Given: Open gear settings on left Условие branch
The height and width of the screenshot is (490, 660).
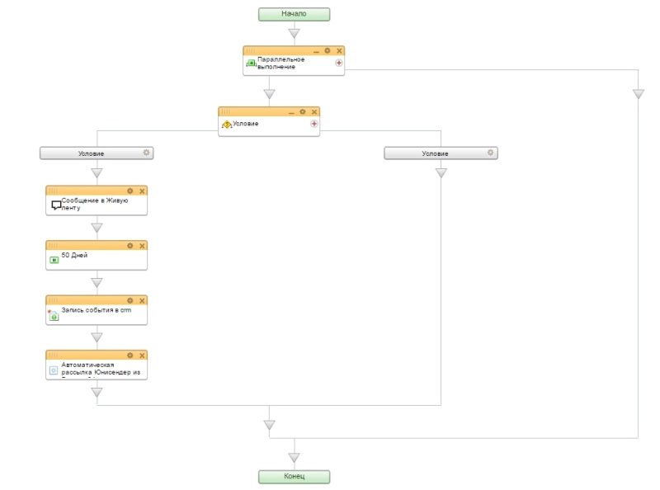Looking at the screenshot, I should click(x=147, y=153).
